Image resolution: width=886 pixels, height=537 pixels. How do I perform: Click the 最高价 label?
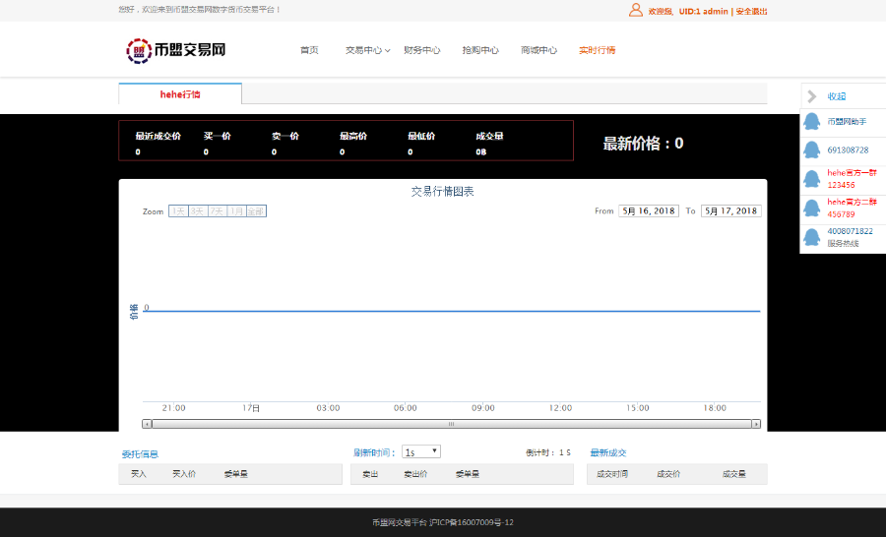353,136
